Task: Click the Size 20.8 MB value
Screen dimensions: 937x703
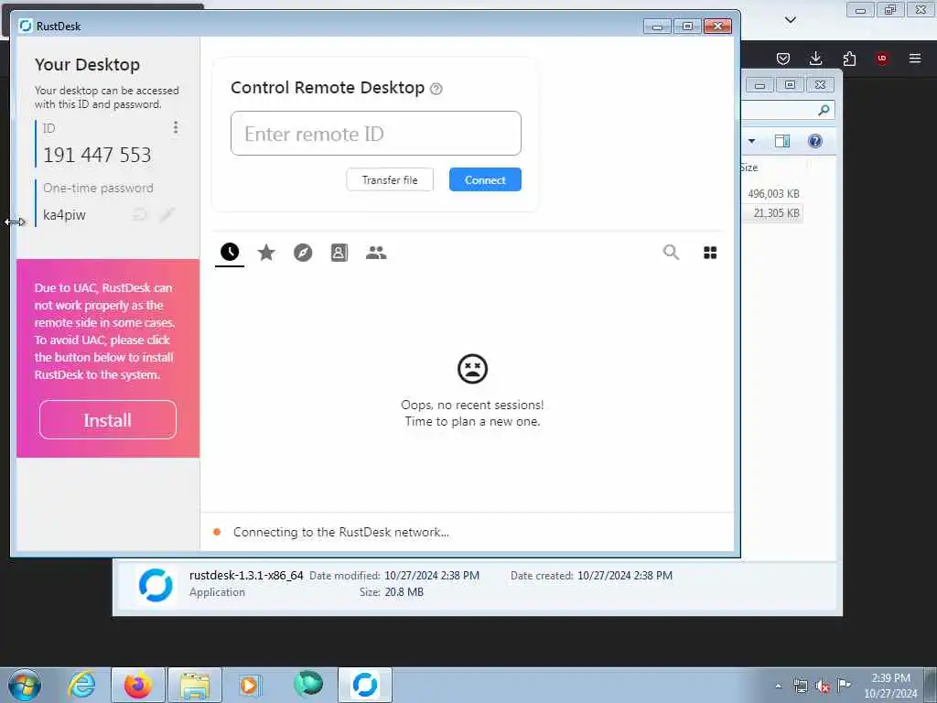Action: point(404,592)
